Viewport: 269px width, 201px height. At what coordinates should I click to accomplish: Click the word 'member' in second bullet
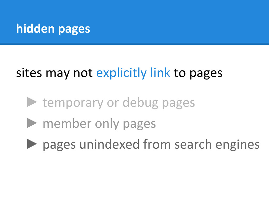pyautogui.click(x=67, y=123)
